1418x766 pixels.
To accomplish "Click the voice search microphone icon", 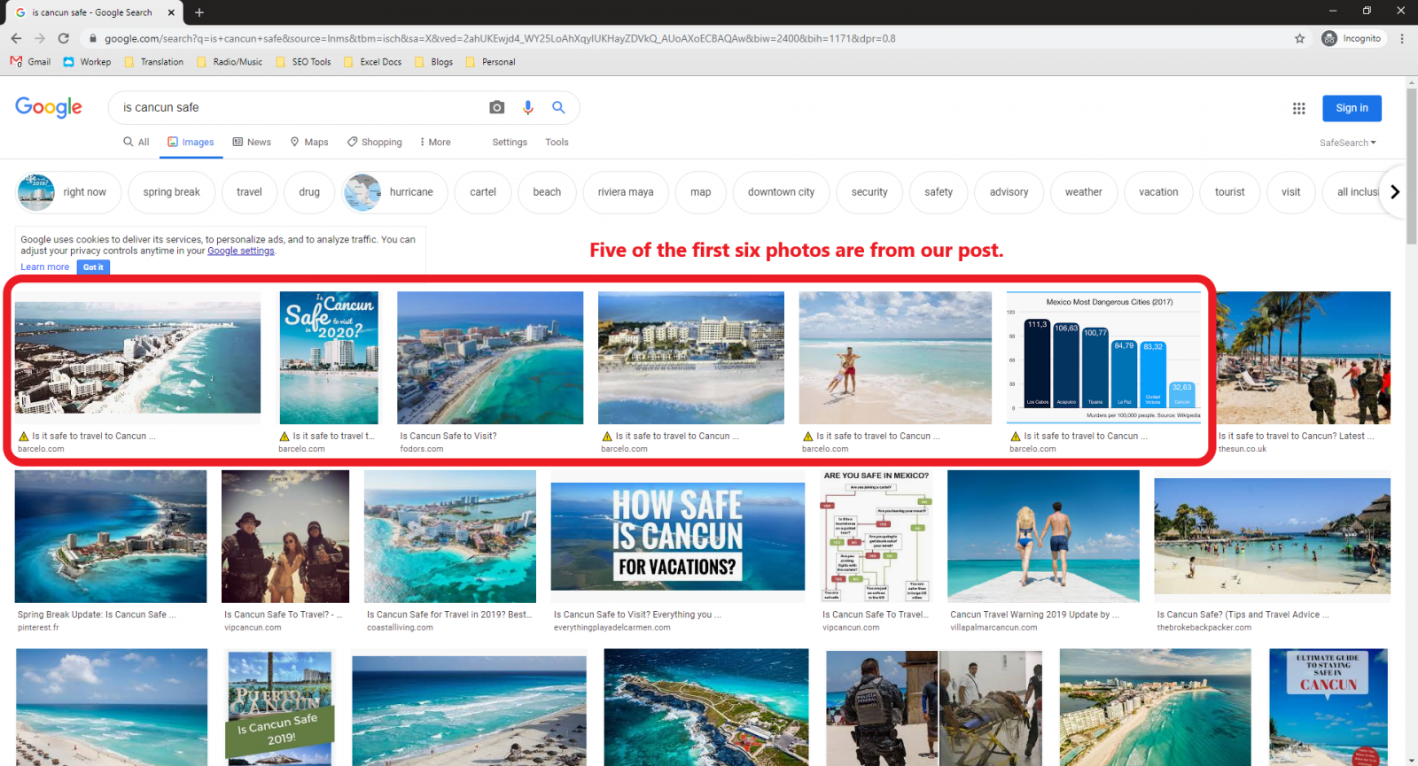I will (x=527, y=107).
